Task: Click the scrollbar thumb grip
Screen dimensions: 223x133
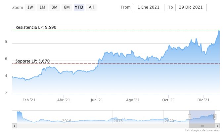Action: coord(202,126)
